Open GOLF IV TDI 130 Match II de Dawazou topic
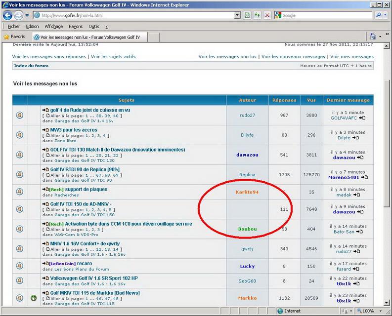The image size is (392, 316). (x=118, y=150)
